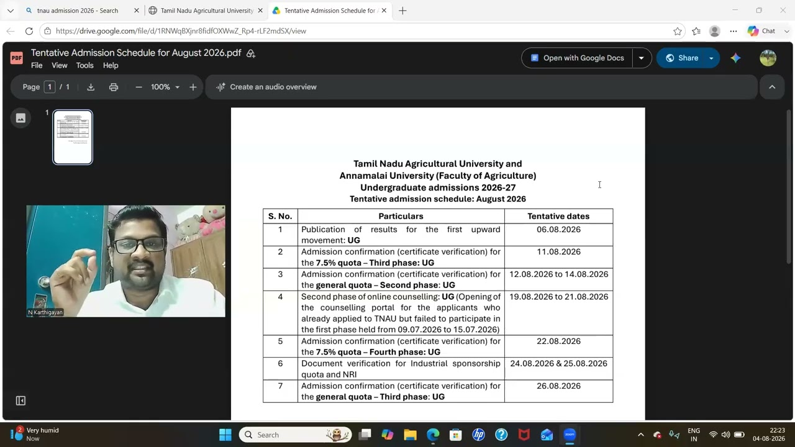Expand Share options dropdown arrow
The image size is (795, 447).
[711, 58]
